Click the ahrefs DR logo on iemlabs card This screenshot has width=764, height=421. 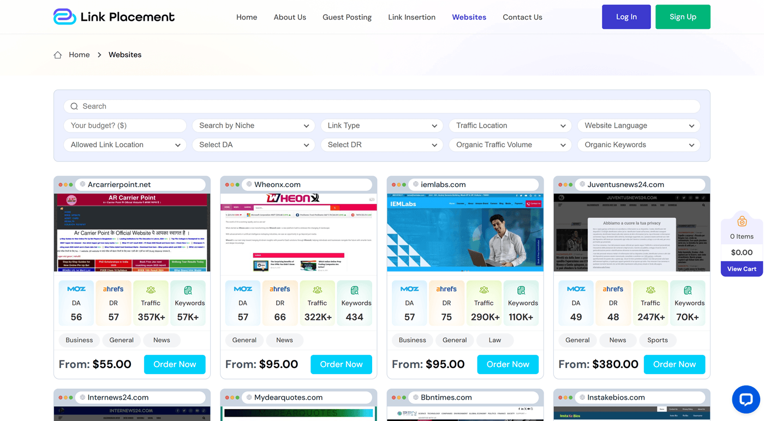tap(446, 289)
